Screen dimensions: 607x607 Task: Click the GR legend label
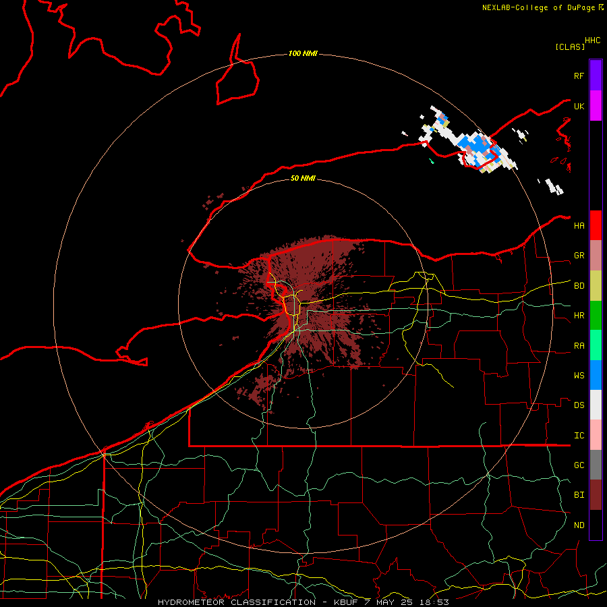(x=579, y=256)
